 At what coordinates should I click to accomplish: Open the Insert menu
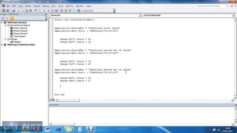click(x=28, y=6)
